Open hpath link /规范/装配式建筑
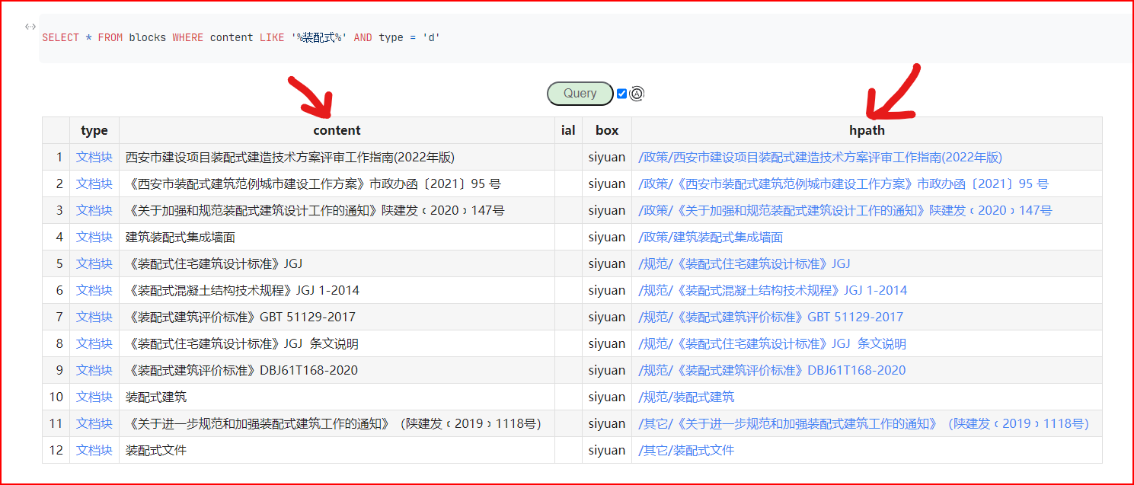 (686, 397)
